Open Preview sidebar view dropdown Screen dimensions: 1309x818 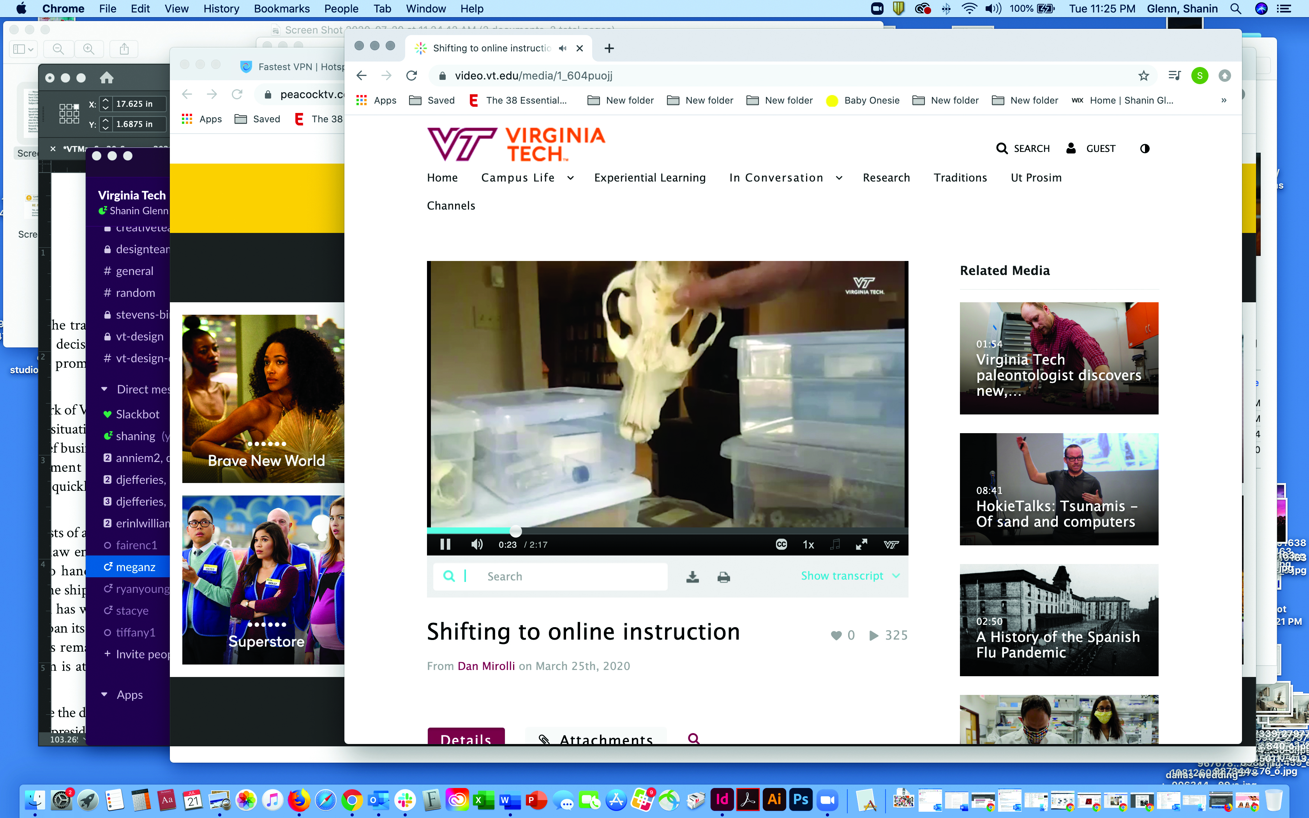(x=23, y=49)
